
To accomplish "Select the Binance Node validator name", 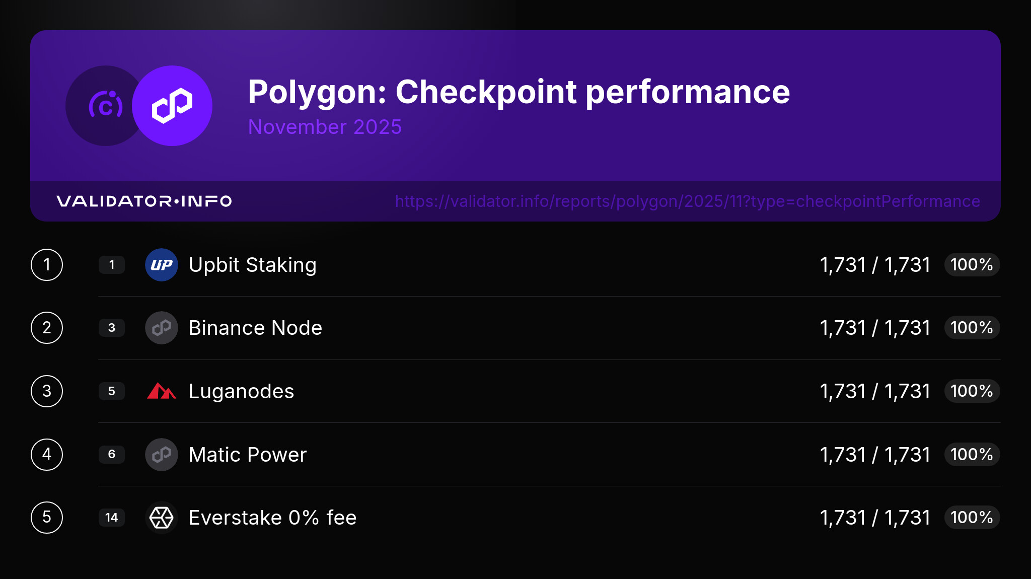I will (255, 328).
